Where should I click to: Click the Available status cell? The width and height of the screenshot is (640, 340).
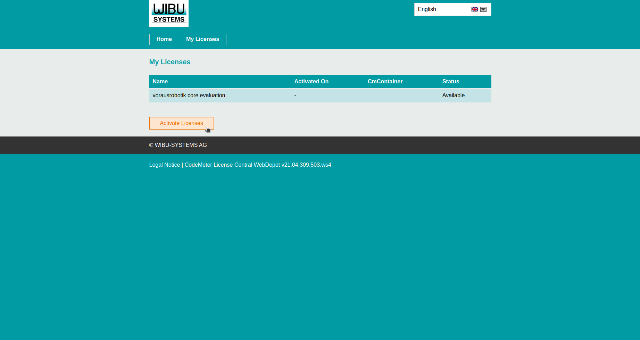[x=453, y=96]
